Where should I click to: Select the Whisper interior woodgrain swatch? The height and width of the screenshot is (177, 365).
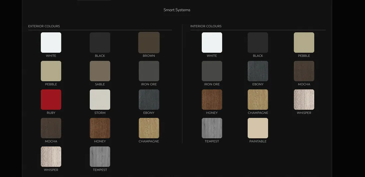click(304, 99)
